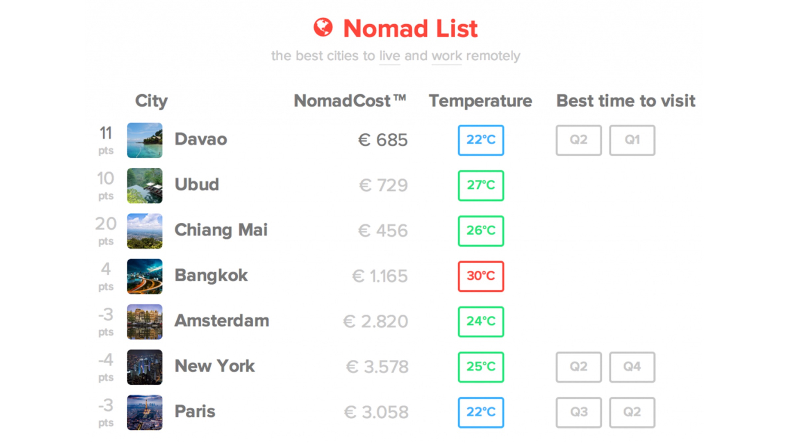787x443 pixels.
Task: Select the Q3 badge for Paris
Action: pos(579,413)
